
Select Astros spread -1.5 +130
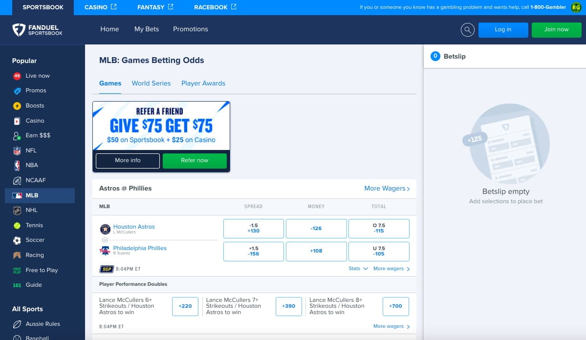click(x=253, y=228)
